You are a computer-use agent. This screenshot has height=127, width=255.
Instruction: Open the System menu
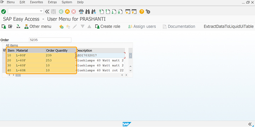[x=67, y=2]
